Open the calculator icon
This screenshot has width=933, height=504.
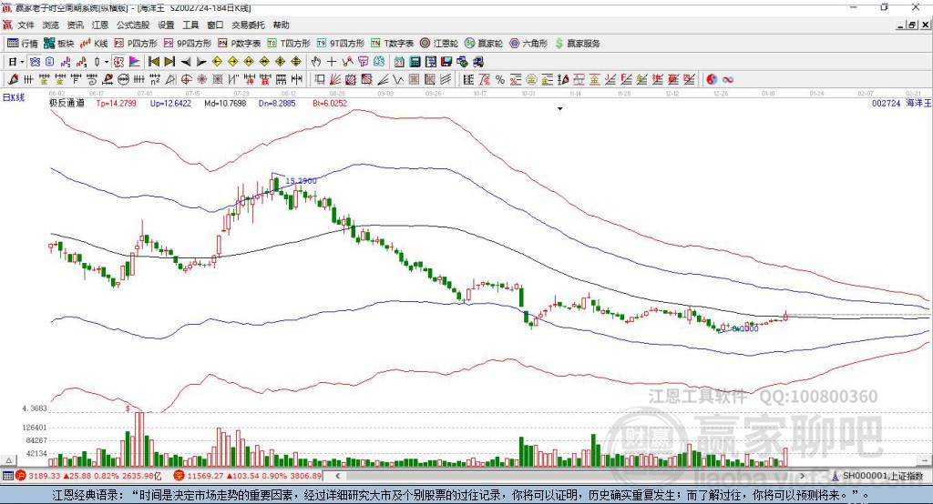415,62
